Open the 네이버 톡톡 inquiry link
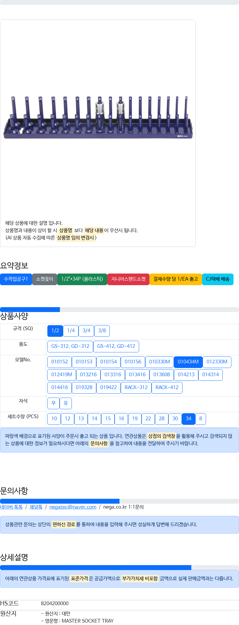This screenshot has height=625, width=239. pyautogui.click(x=11, y=507)
